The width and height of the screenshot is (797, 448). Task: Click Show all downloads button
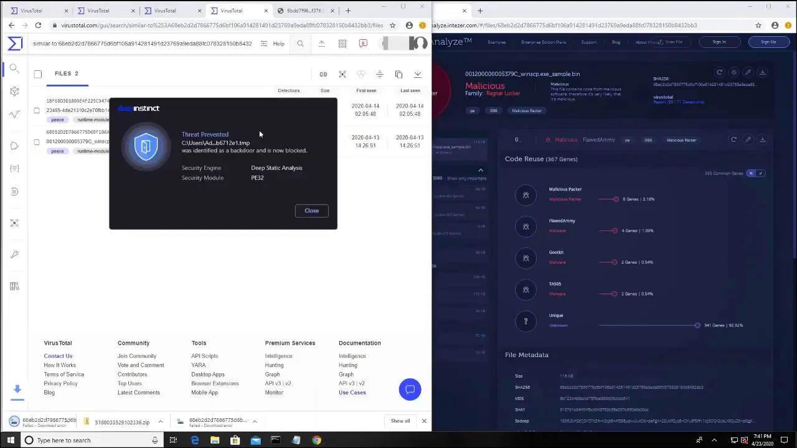pos(400,421)
